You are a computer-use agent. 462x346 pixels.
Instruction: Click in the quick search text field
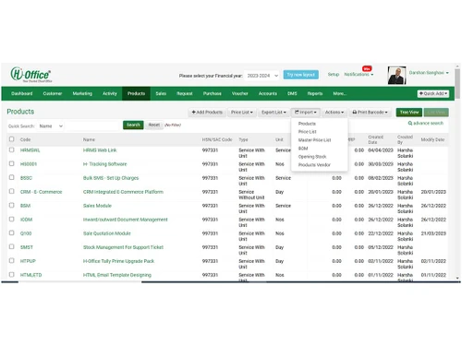(93, 126)
